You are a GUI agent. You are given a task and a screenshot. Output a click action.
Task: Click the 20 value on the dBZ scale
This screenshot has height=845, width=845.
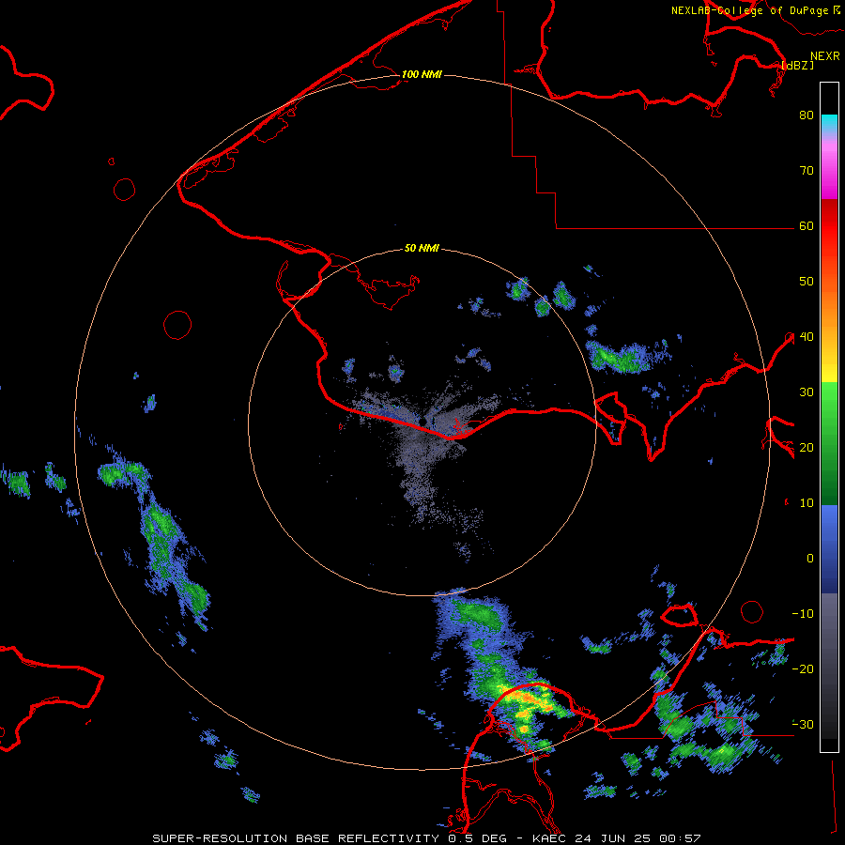click(807, 448)
